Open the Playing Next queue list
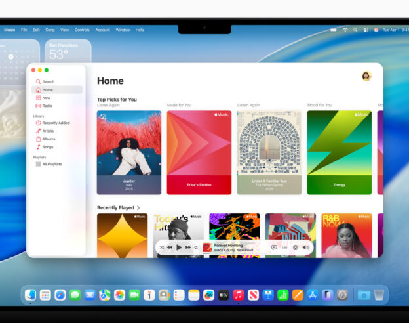 click(285, 248)
